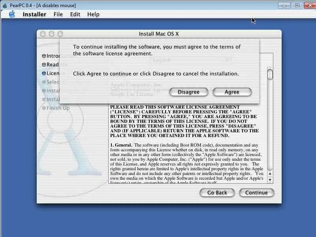The width and height of the screenshot is (316, 237).
Task: Click the installer window red close light
Action: point(43,34)
